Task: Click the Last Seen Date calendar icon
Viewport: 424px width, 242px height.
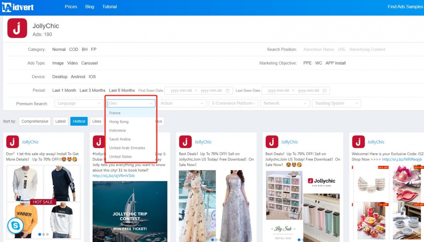Action: (325, 91)
